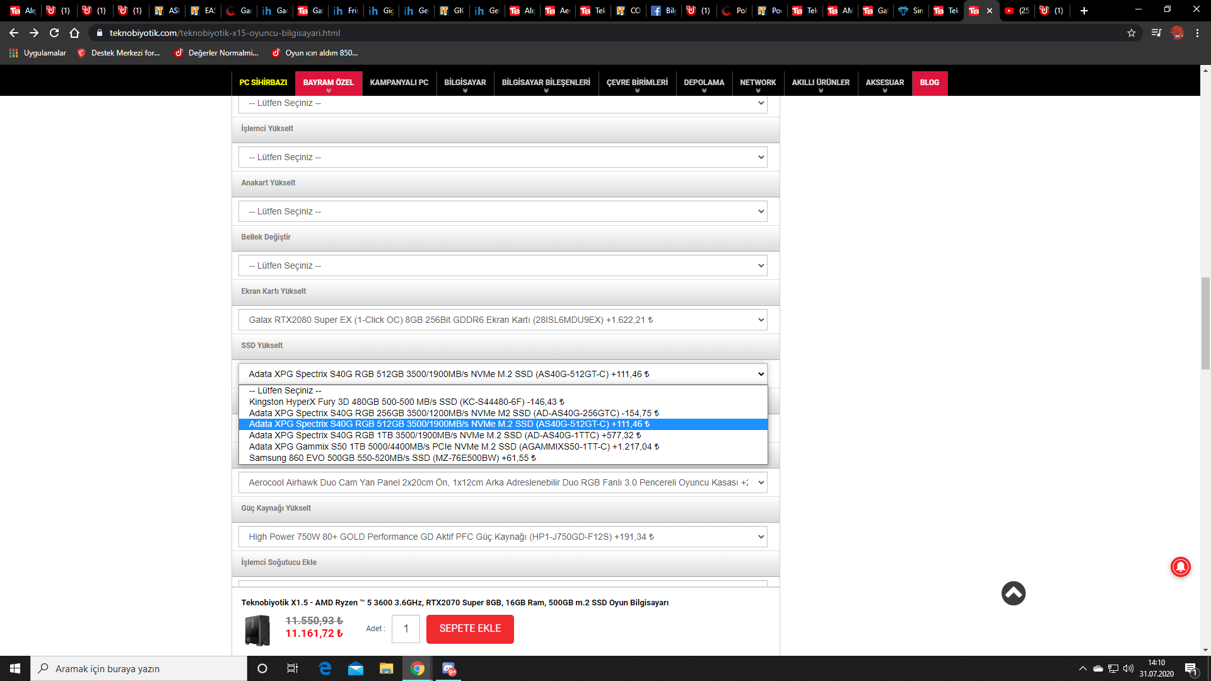Open Chrome from the taskbar
The image size is (1211, 681).
418,668
